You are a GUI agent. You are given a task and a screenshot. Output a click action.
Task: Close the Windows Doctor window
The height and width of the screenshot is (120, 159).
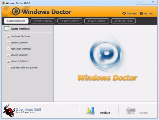[153, 2]
